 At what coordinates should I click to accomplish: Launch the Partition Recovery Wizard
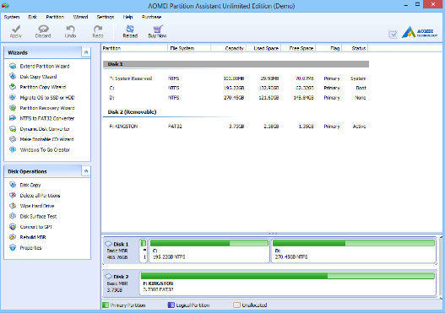[x=47, y=108]
